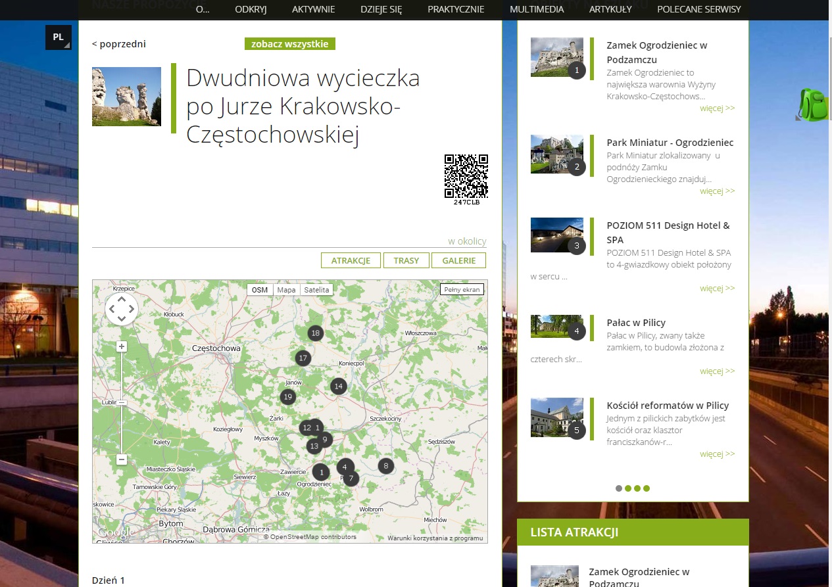Select map marker 9
This screenshot has height=587, width=832.
tap(324, 440)
